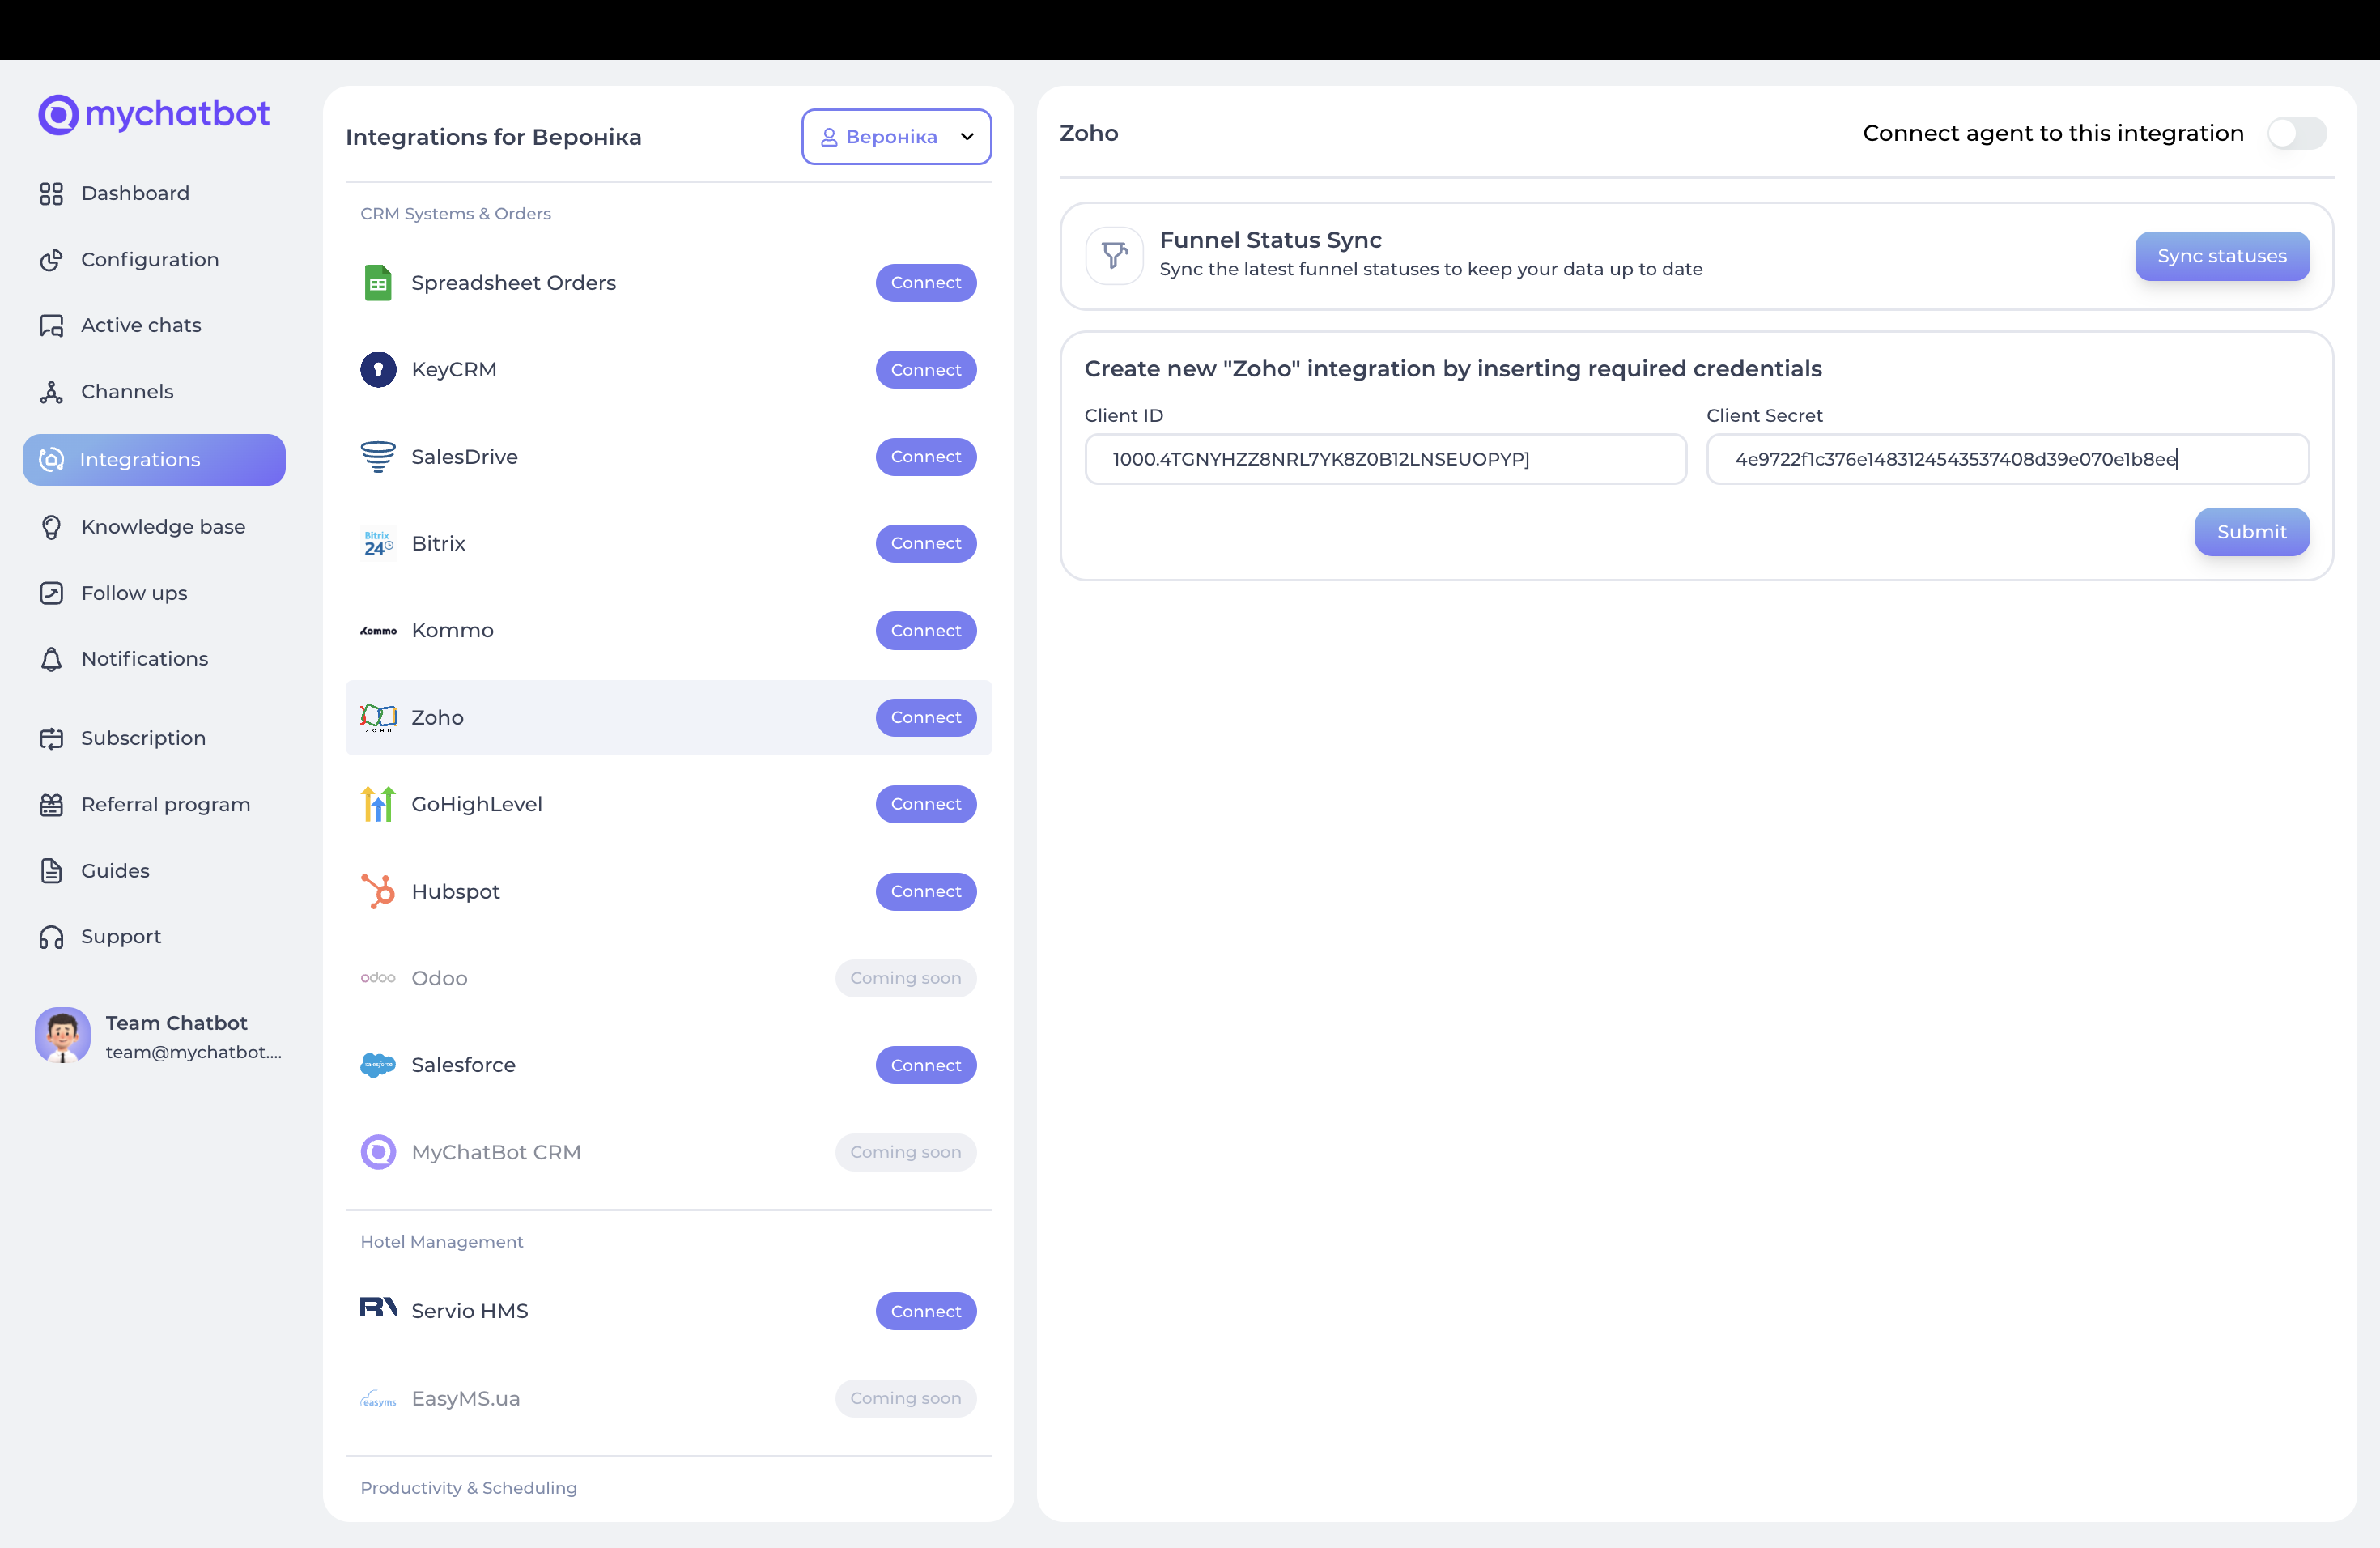Click the Connect button for Servio HMS
The height and width of the screenshot is (1548, 2380).
[925, 1311]
